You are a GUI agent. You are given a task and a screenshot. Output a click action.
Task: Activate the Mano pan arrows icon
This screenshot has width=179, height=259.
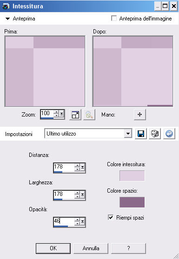pyautogui.click(x=140, y=114)
